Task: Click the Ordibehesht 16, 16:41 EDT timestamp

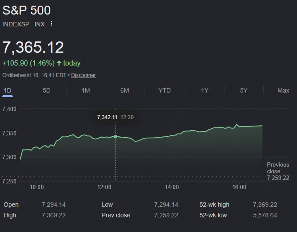Action: click(34, 75)
